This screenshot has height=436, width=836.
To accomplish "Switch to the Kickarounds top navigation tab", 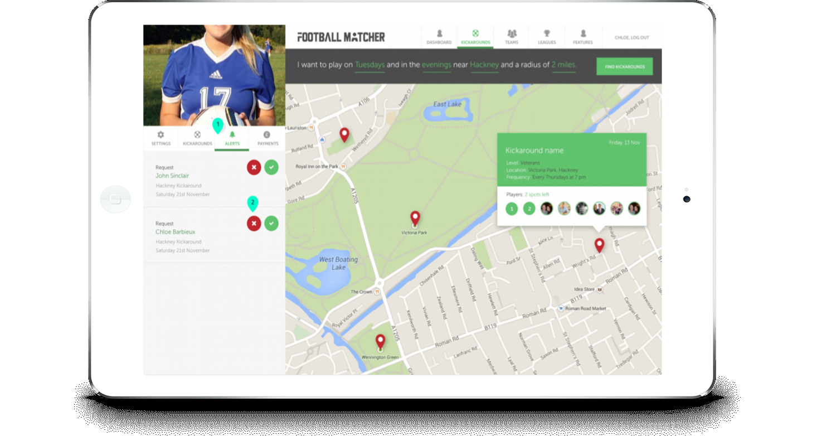I will pos(475,37).
